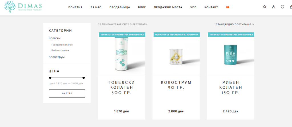
Task: Expand the Стандардно сортирање sort dropdown
Action: click(x=235, y=24)
